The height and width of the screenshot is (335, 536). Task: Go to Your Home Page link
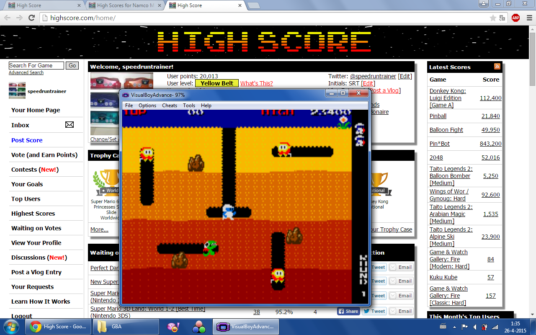coord(36,110)
